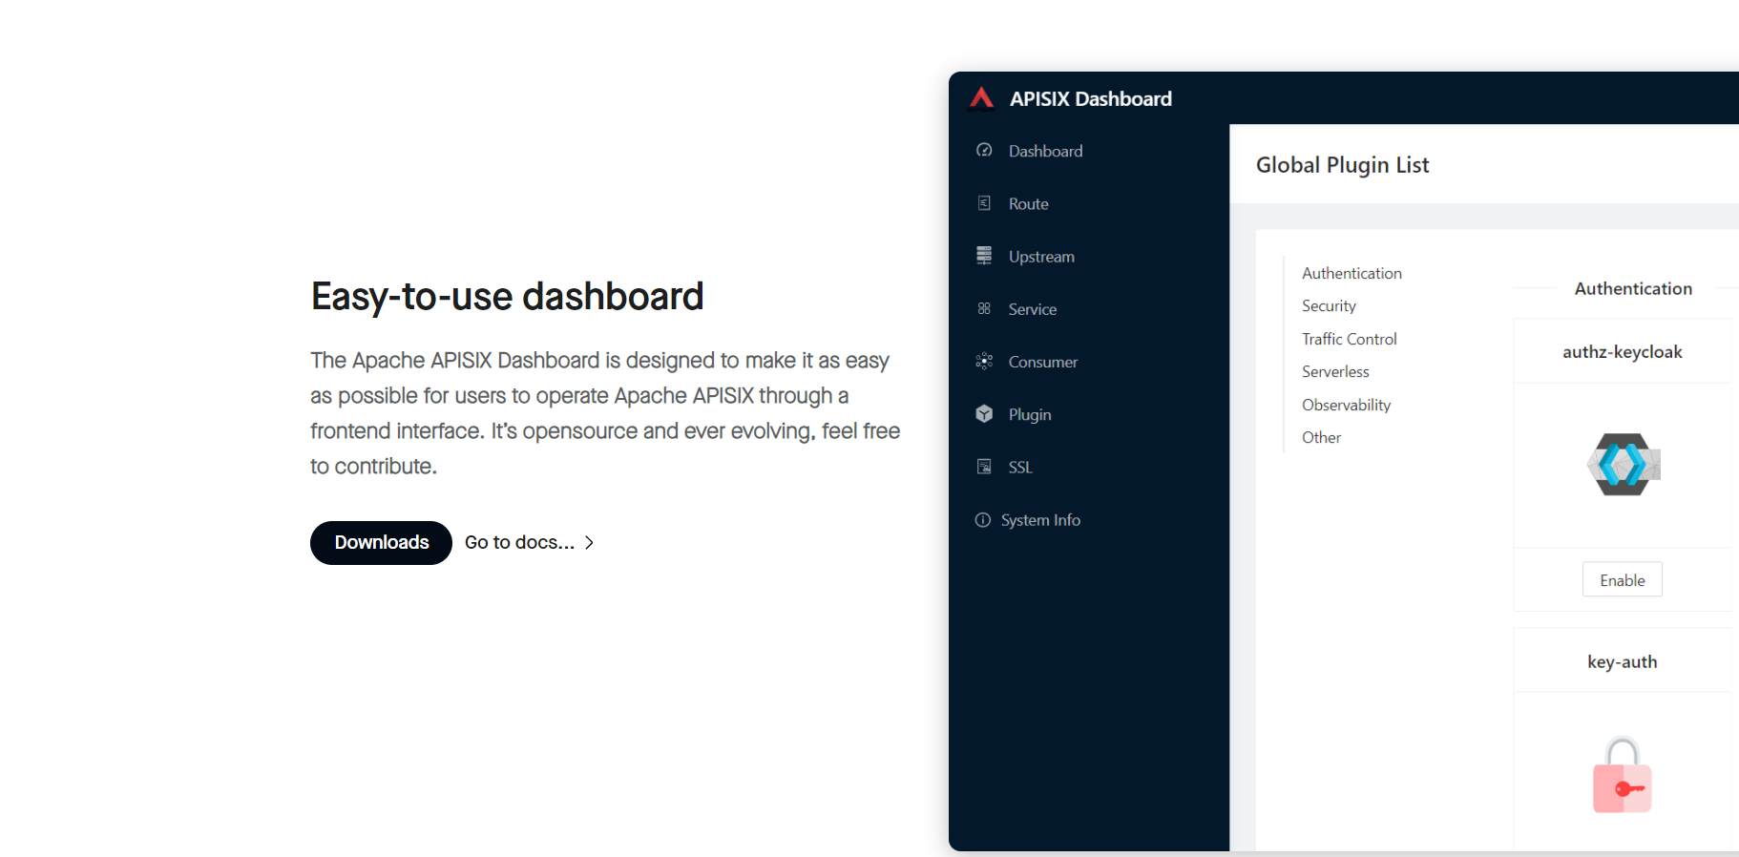The height and width of the screenshot is (857, 1739).
Task: Jump to Authentication plugin category
Action: 1351,273
